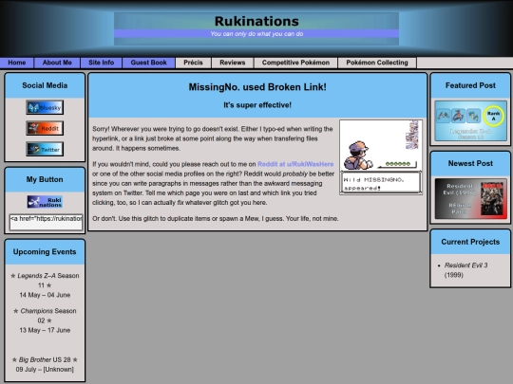
Task: Open the Guest Book nav tab
Action: (148, 63)
